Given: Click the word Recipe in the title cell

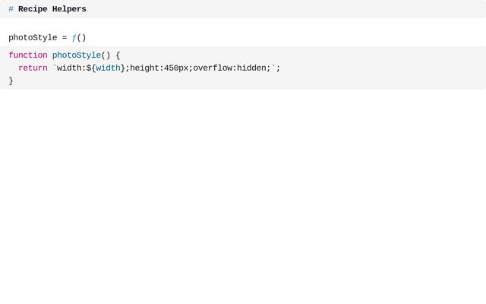Looking at the screenshot, I should tap(33, 9).
